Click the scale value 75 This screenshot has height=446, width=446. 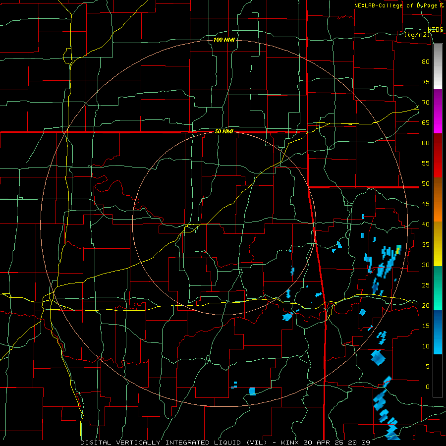point(426,82)
